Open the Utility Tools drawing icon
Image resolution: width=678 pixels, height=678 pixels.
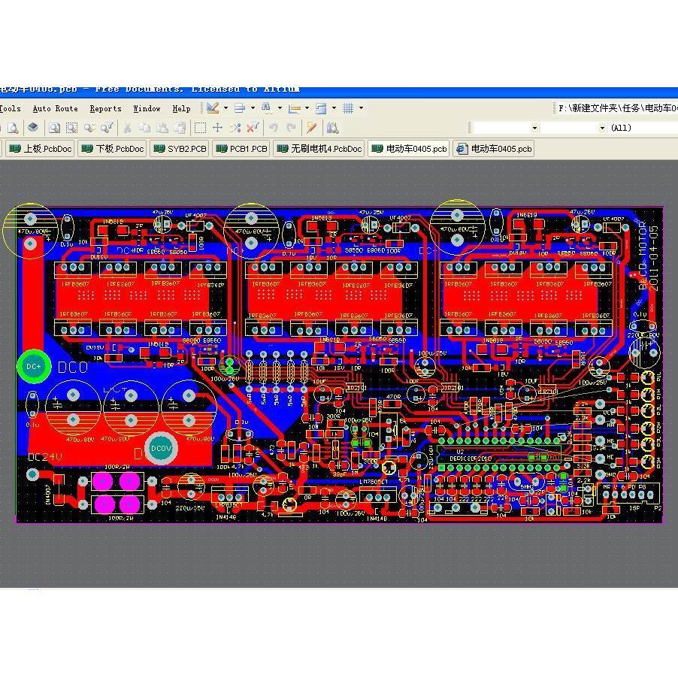click(x=213, y=108)
